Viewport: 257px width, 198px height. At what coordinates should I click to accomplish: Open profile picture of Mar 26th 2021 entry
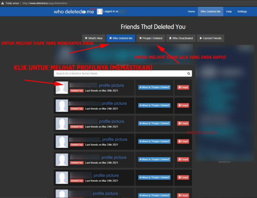(111, 85)
